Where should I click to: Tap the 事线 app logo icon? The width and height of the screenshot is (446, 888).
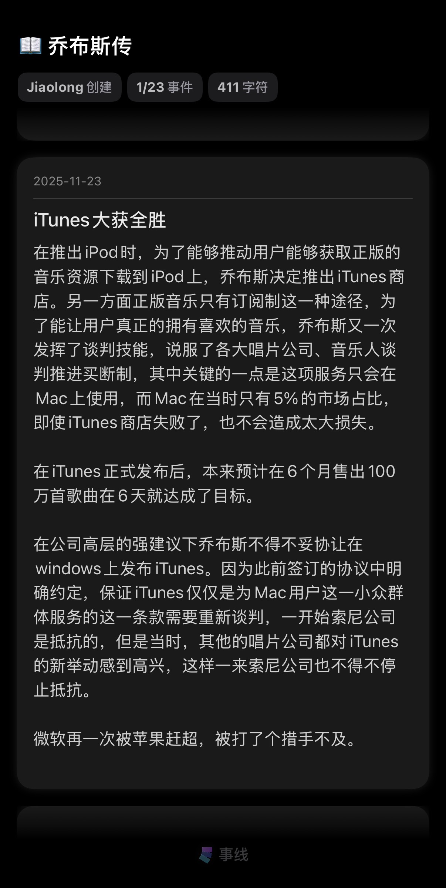point(206,855)
